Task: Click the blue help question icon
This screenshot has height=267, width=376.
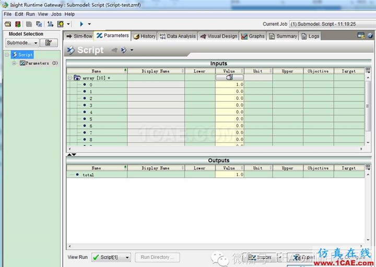Action: click(x=370, y=35)
